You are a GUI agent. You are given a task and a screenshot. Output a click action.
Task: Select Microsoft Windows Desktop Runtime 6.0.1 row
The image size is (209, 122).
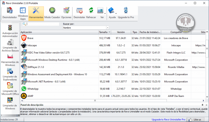click(113, 60)
